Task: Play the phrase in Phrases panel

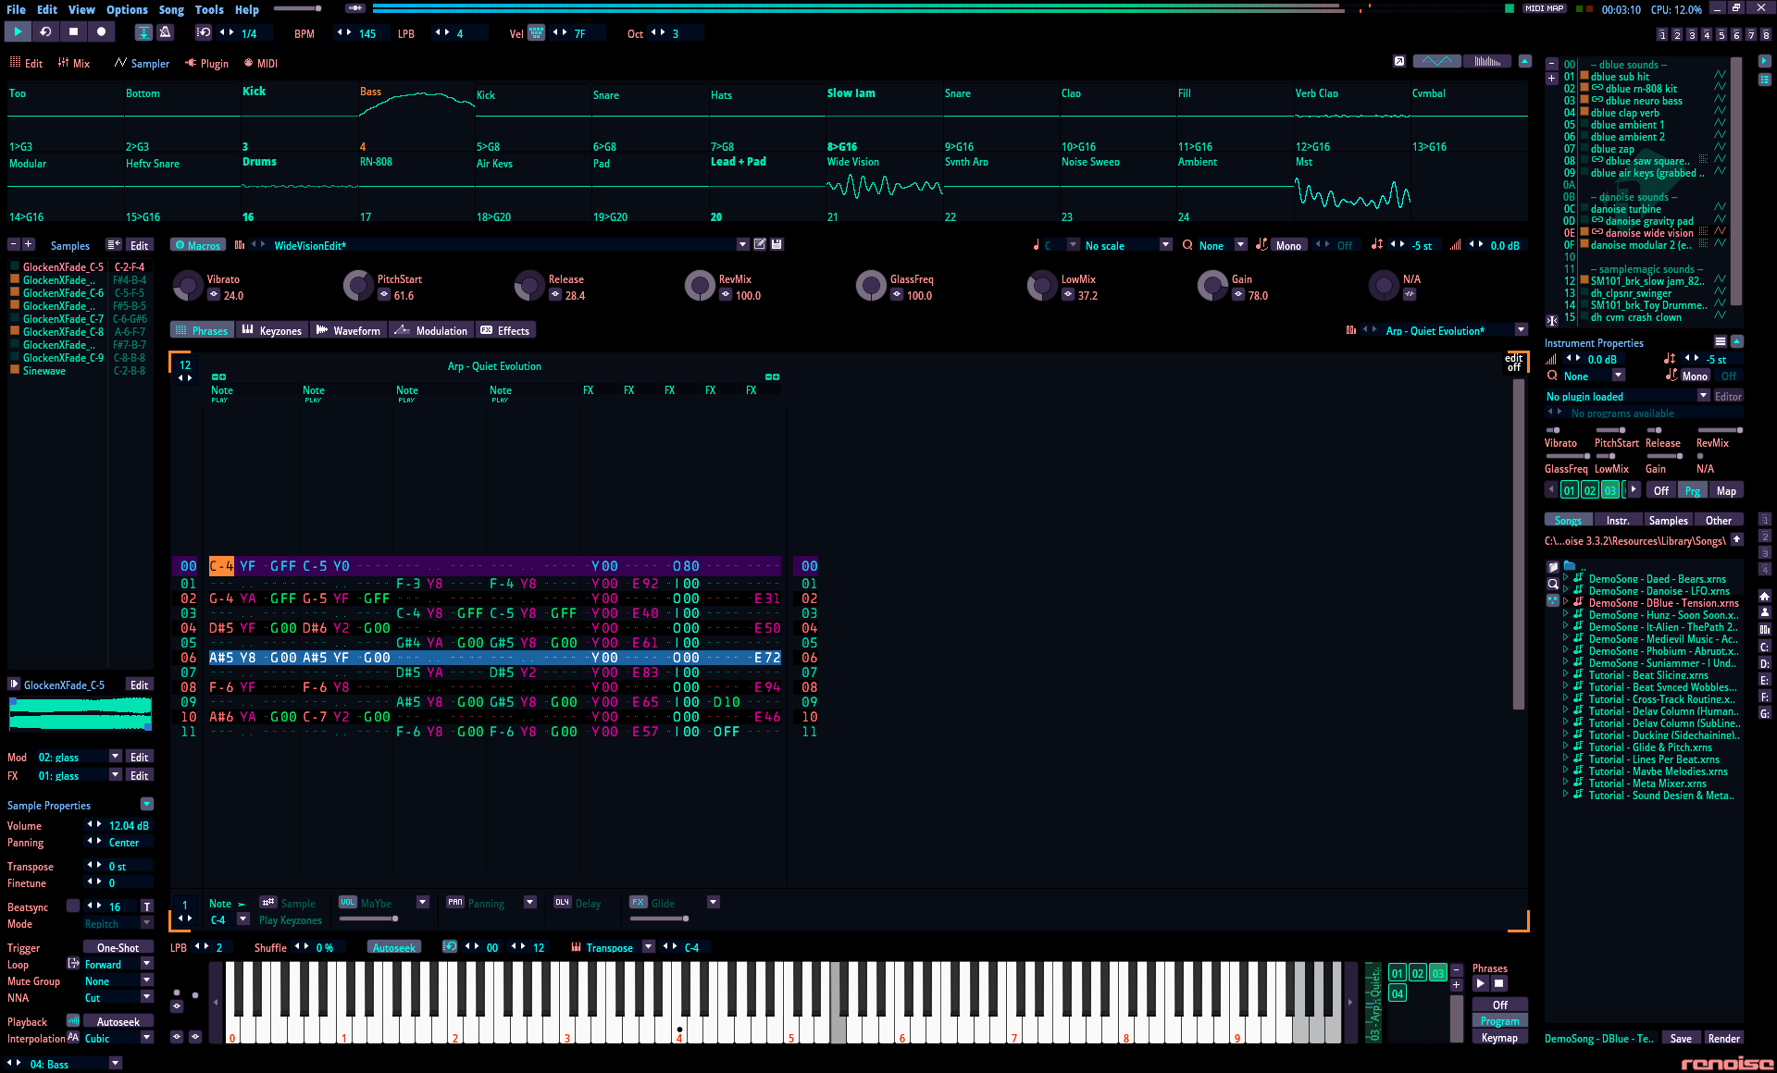Action: click(x=1480, y=984)
